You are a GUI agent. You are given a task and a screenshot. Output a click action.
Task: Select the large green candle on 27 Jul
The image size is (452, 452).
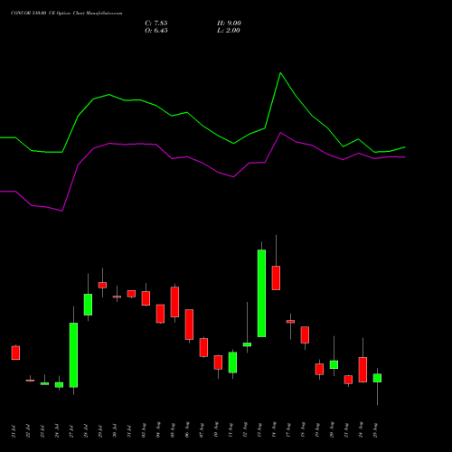click(x=73, y=355)
